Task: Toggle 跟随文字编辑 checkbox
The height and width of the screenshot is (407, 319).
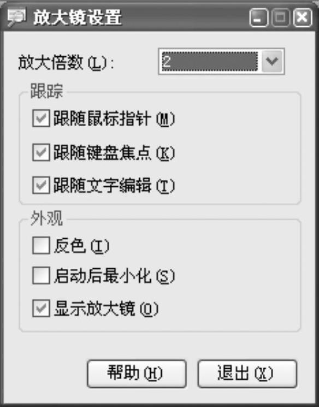Action: pyautogui.click(x=41, y=185)
